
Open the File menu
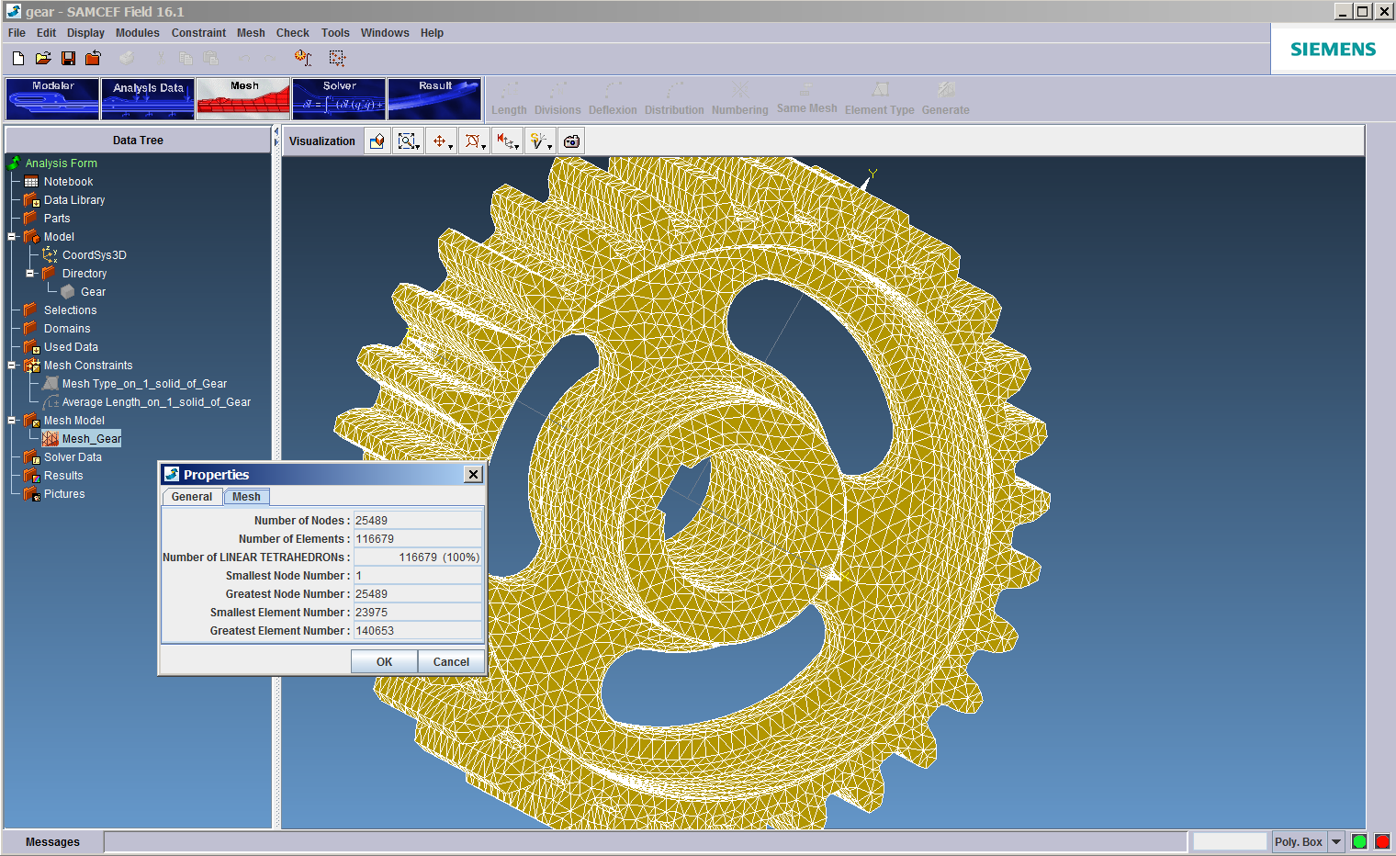(17, 33)
